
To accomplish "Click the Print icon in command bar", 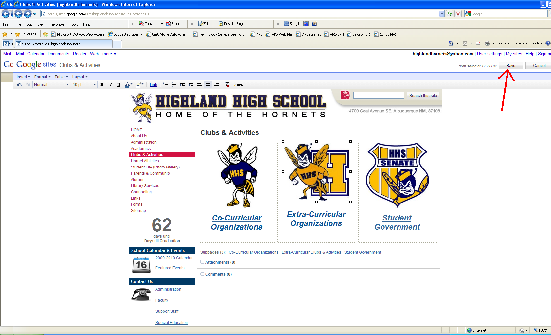I will (487, 43).
